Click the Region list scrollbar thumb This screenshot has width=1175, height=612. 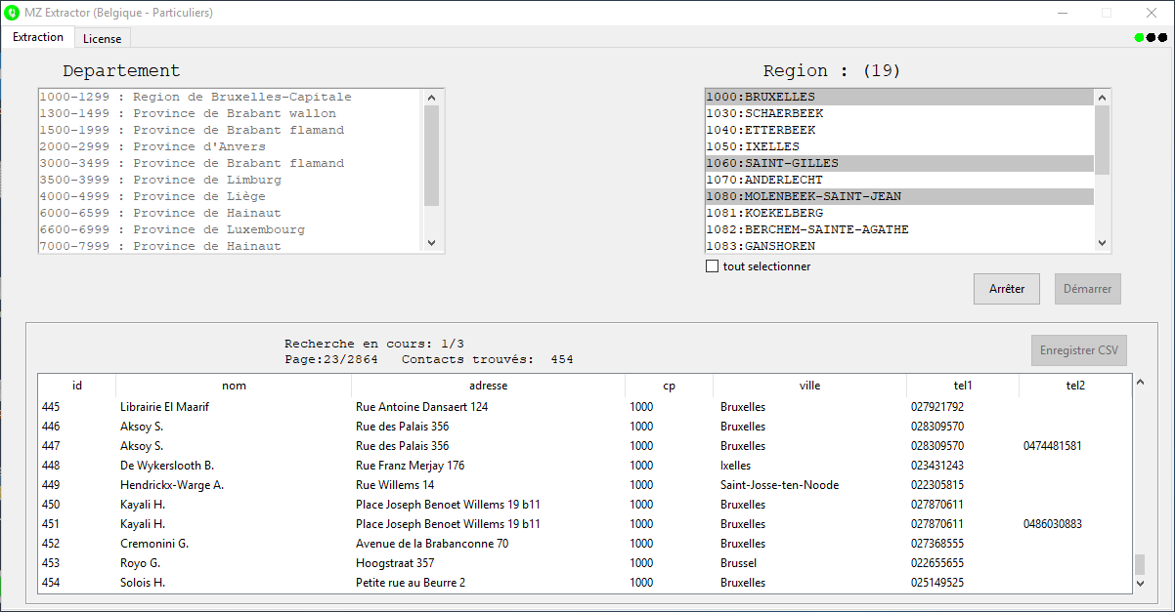point(1103,140)
